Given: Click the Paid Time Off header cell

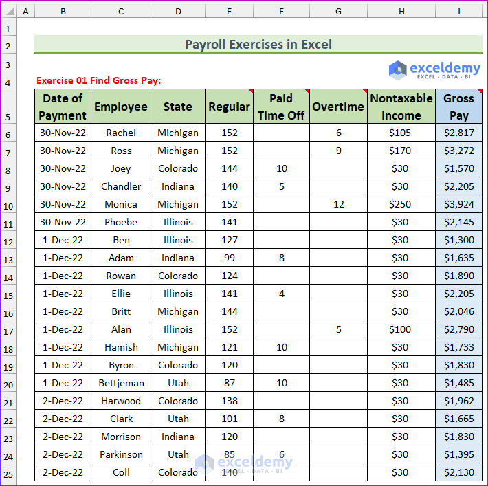Looking at the screenshot, I should click(x=281, y=107).
